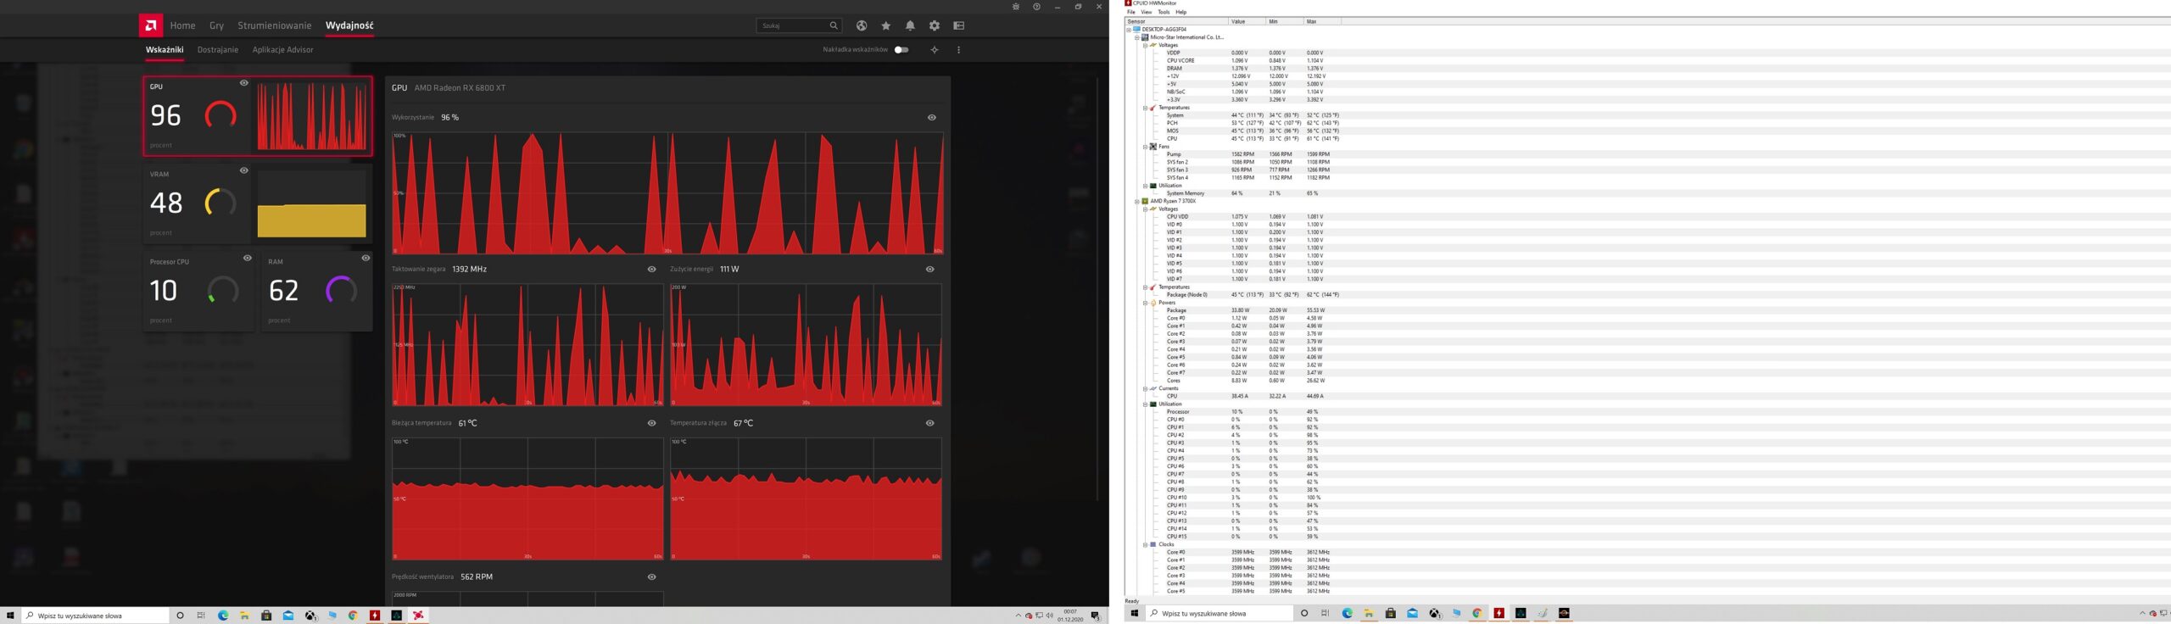This screenshot has height=624, width=2171.
Task: Collapse the Fans group
Action: coord(1145,147)
